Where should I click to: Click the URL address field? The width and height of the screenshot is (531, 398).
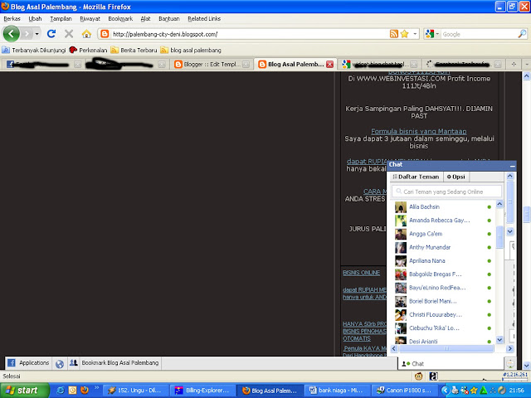coord(250,34)
